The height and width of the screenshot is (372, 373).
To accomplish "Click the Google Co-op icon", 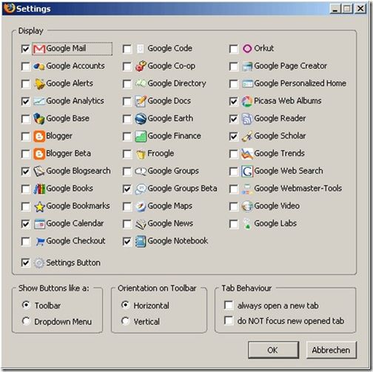I will pos(141,67).
